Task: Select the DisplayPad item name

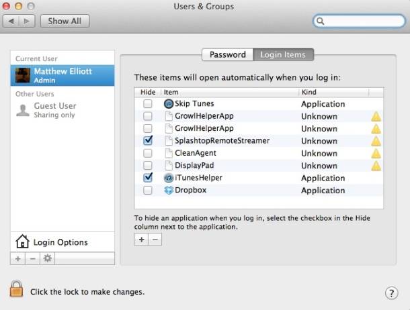Action: click(194, 165)
